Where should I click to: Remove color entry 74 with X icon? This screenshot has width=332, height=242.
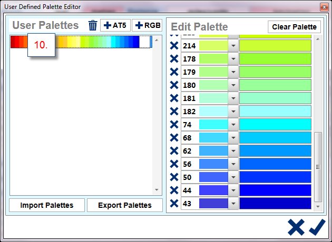[x=174, y=125]
